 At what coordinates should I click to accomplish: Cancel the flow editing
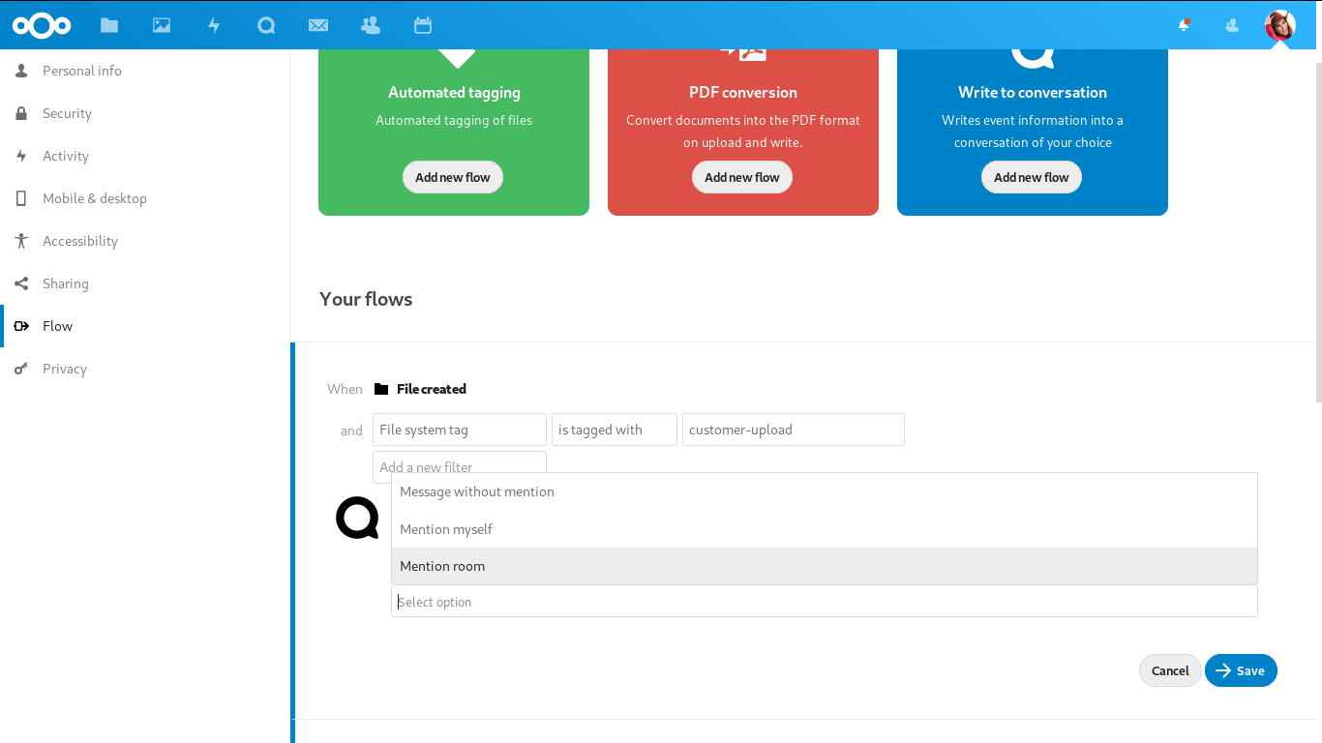coord(1170,670)
